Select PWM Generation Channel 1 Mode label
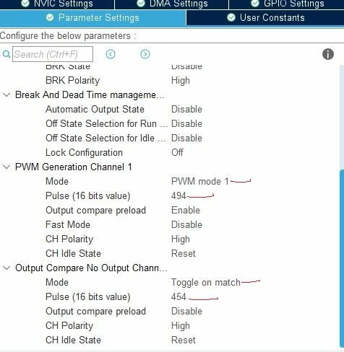The height and width of the screenshot is (352, 344). click(x=57, y=181)
